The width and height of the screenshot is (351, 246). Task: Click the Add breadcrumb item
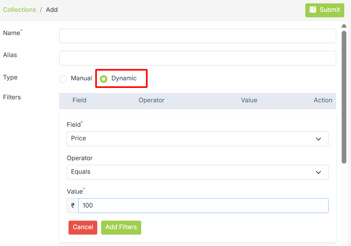click(x=52, y=10)
